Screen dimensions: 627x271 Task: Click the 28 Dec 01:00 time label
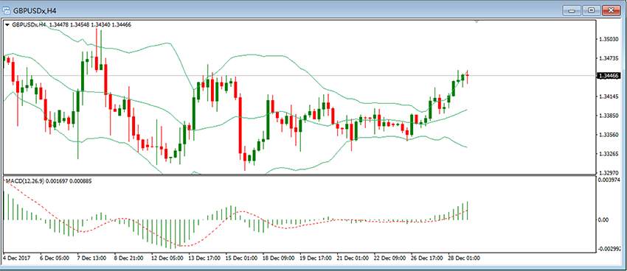pos(464,258)
